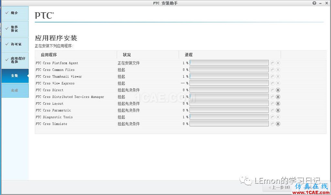Select the 完成 step
The height and width of the screenshot is (195, 331).
15,90
